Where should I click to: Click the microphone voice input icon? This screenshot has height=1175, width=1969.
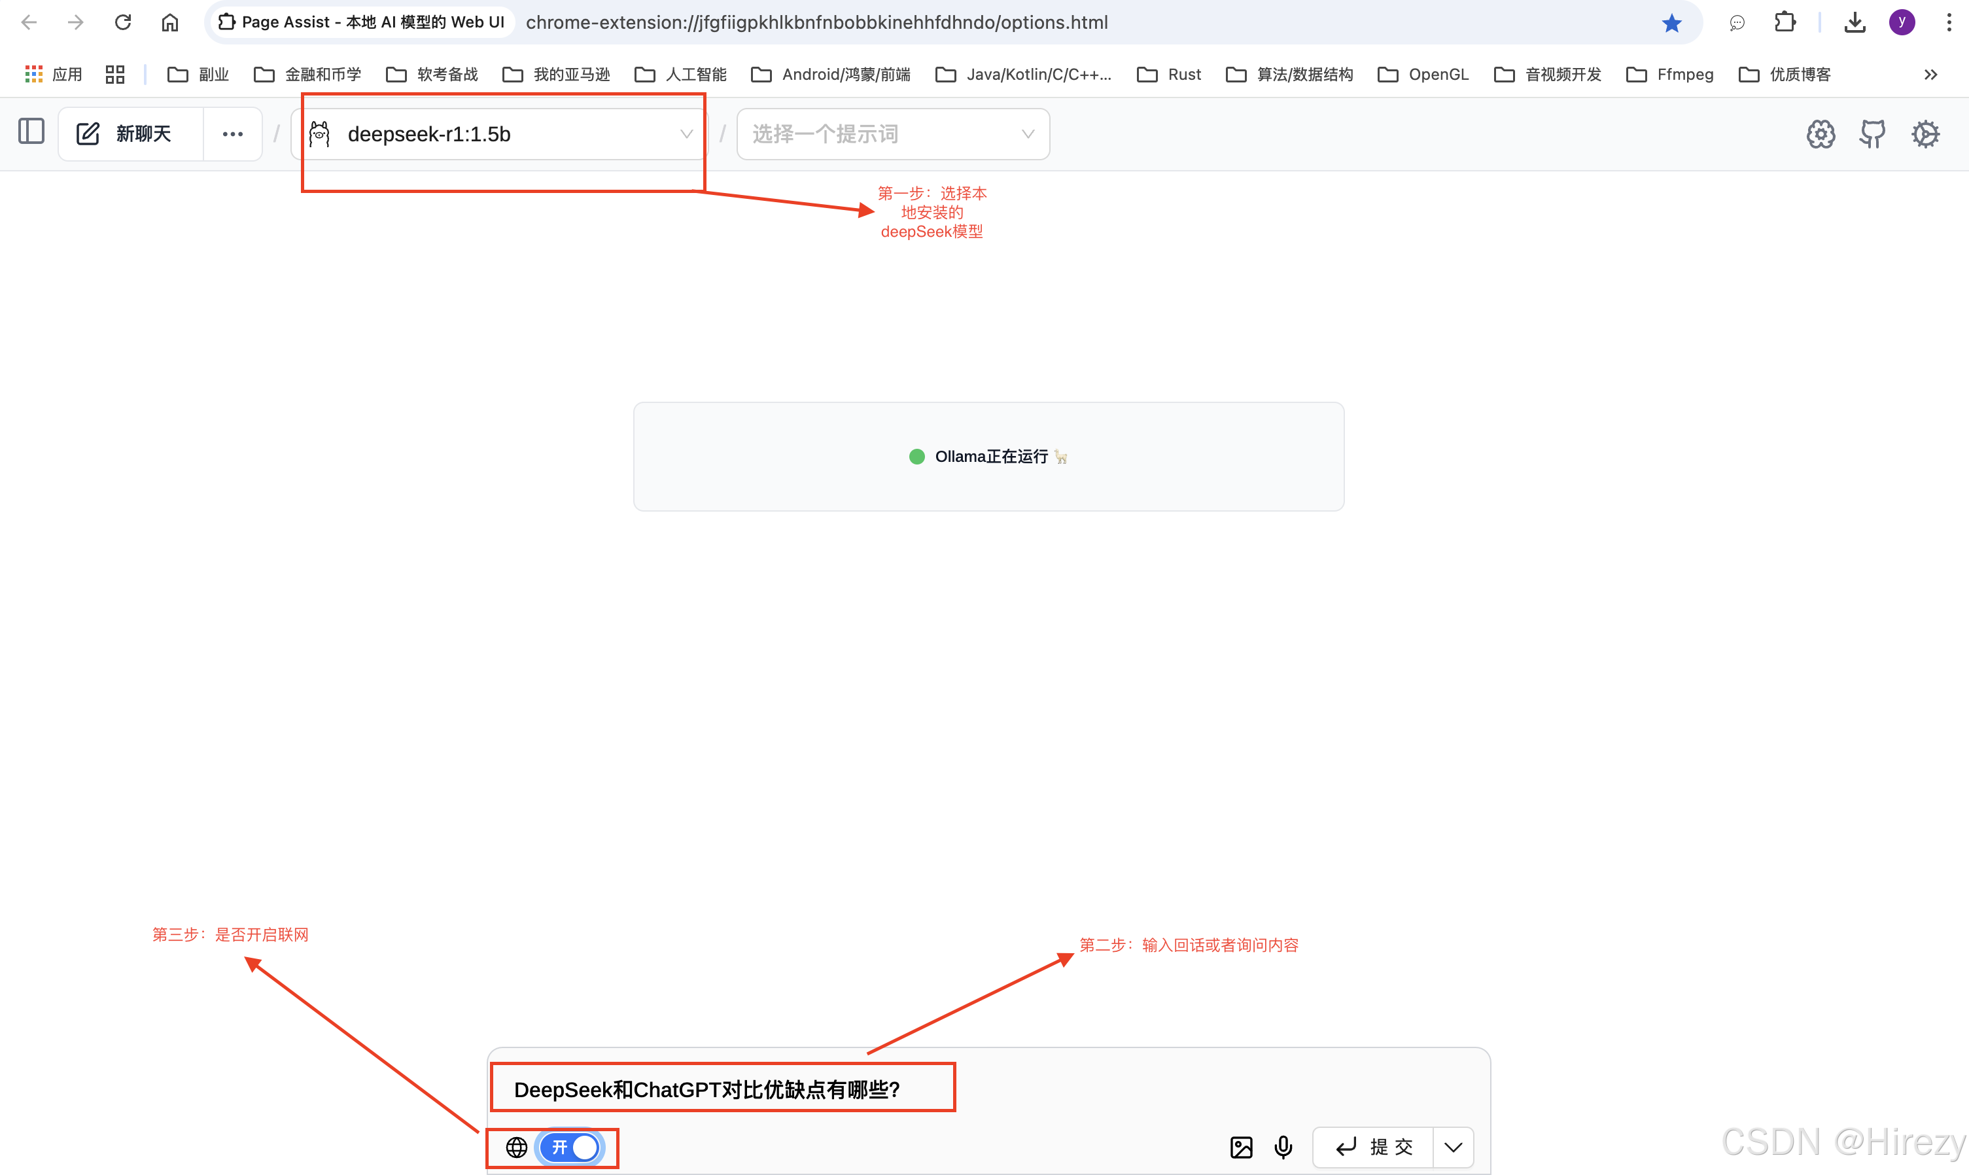tap(1283, 1148)
